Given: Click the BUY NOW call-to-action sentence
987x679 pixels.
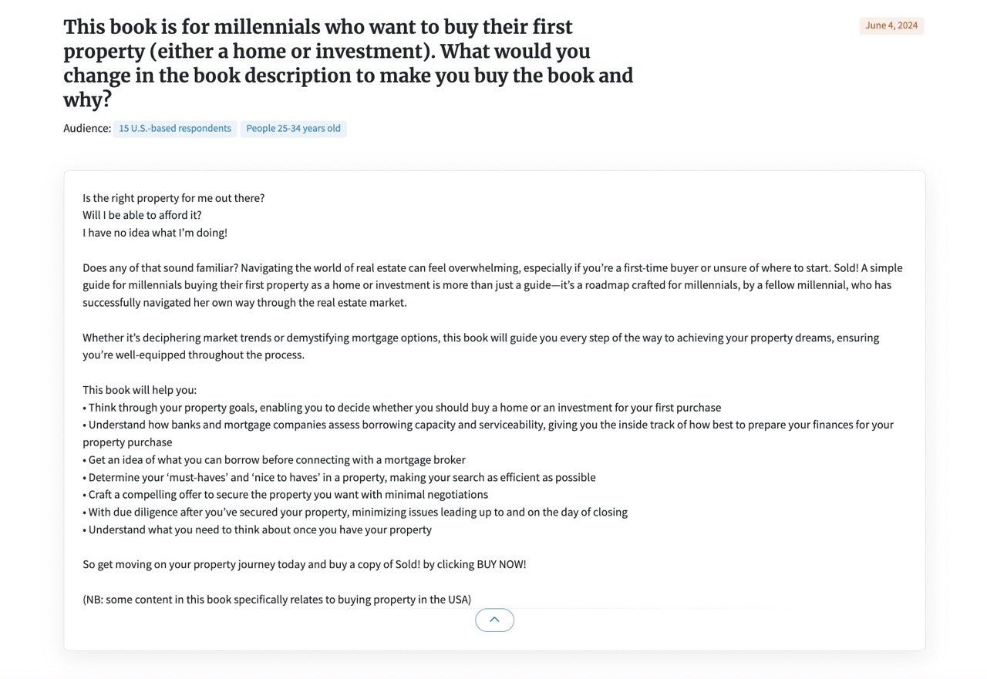Looking at the screenshot, I should 305,564.
